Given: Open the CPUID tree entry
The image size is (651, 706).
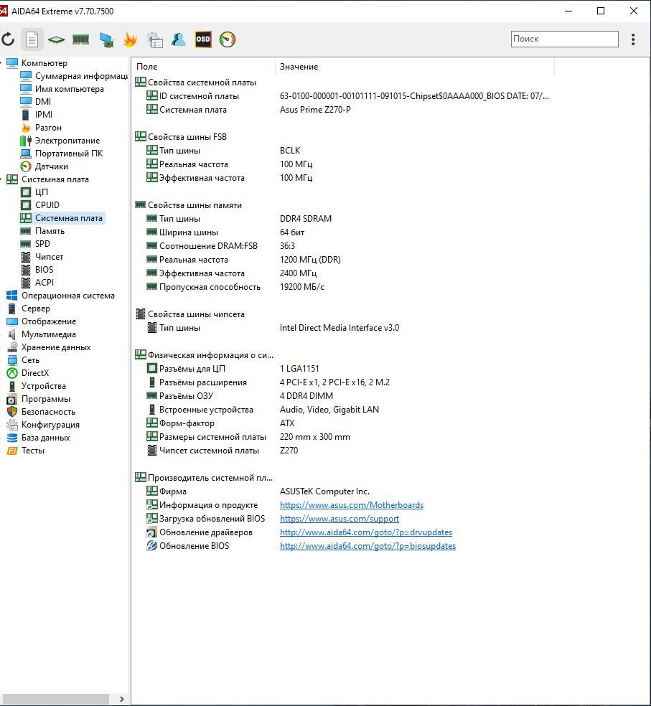Looking at the screenshot, I should (x=47, y=205).
